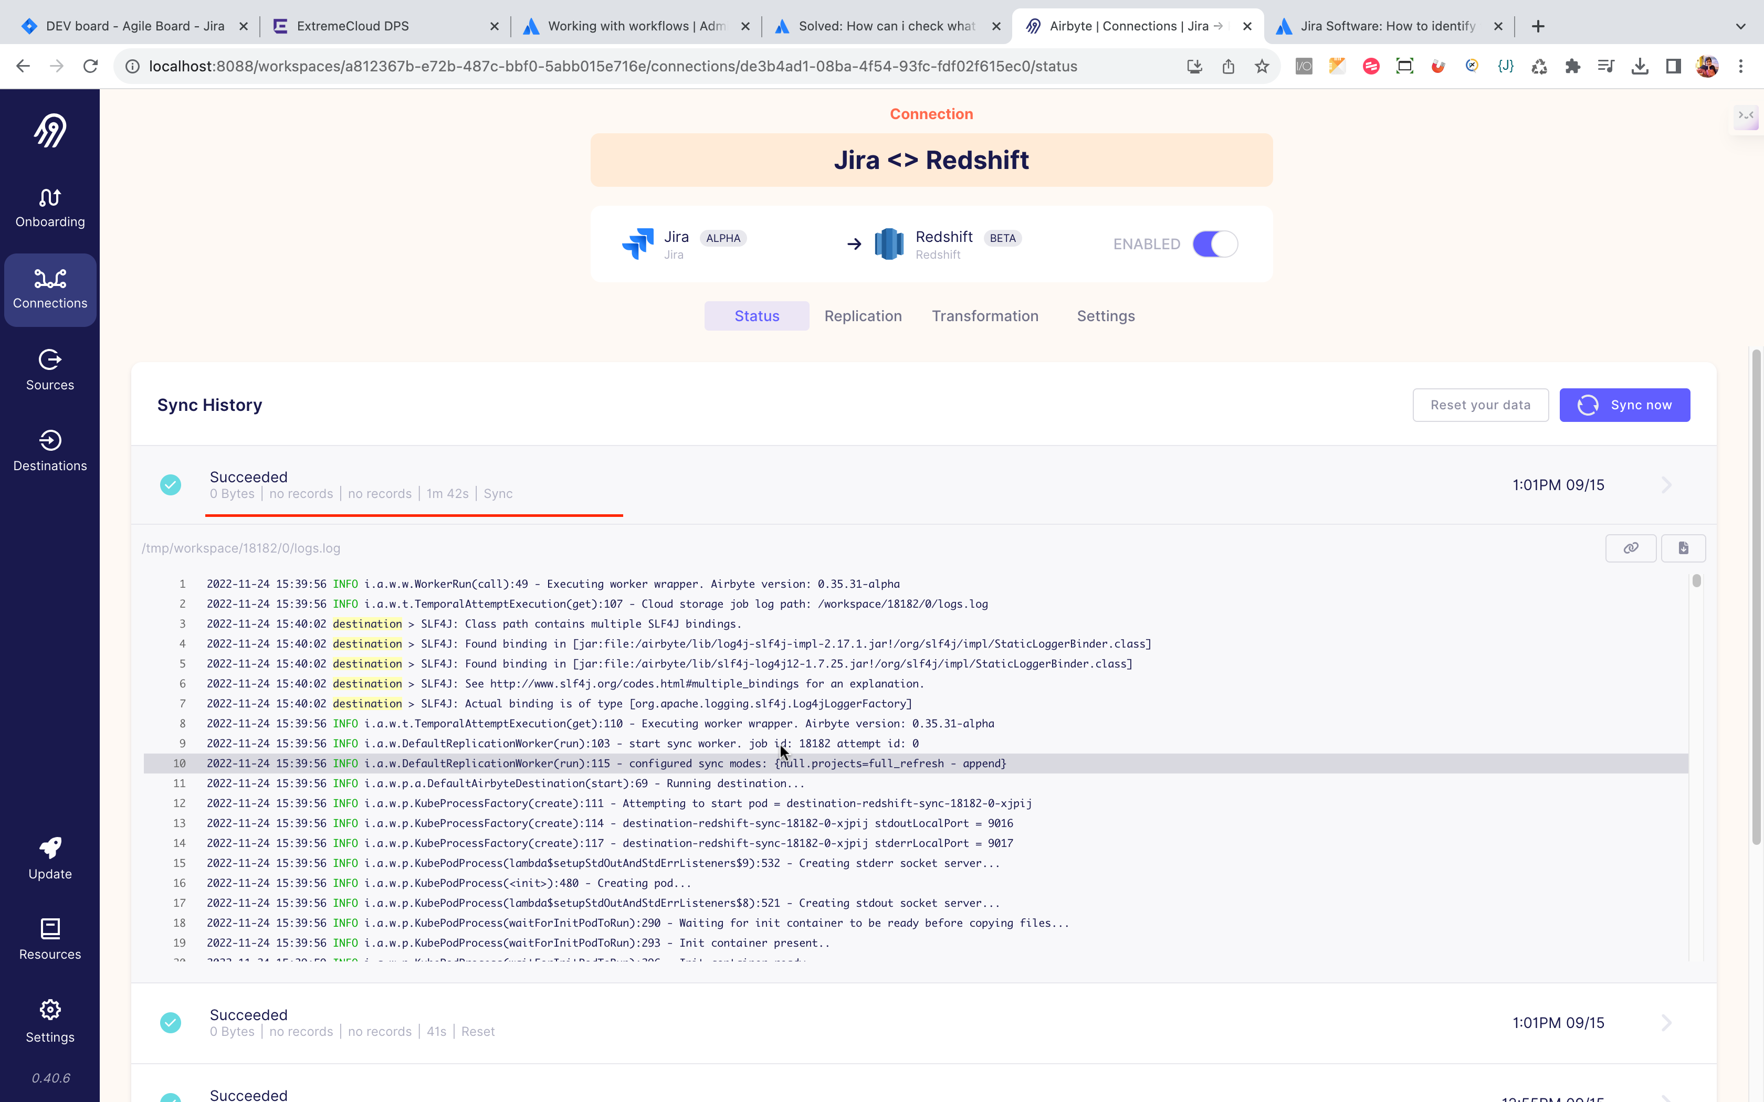Screen dimensions: 1764x1102
Task: Click the green check on the Reset job
Action: 171,1023
